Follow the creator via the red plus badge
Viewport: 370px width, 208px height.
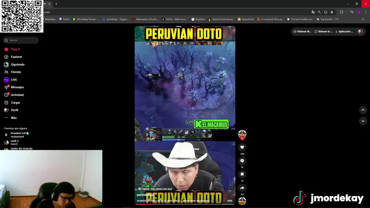click(242, 138)
